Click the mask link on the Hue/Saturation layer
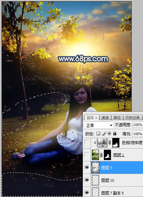The width and height of the screenshot is (143, 197). click(x=109, y=142)
